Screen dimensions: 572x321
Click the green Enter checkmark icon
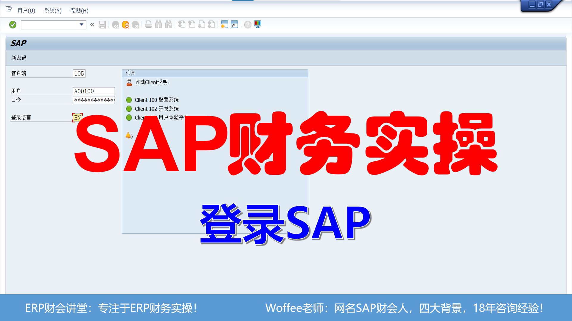pyautogui.click(x=13, y=25)
